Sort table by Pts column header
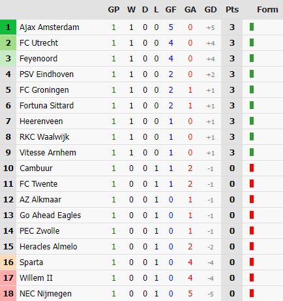The height and width of the screenshot is (301, 283). [232, 10]
